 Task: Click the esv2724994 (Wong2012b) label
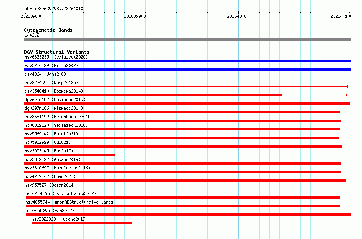[x=51, y=83]
